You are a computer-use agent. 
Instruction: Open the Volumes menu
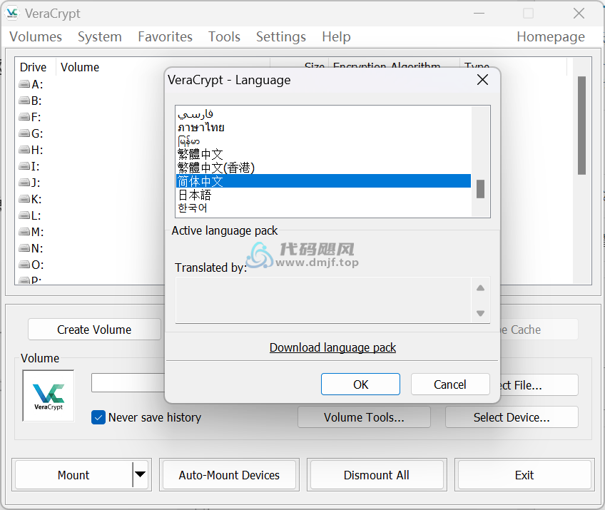(36, 36)
